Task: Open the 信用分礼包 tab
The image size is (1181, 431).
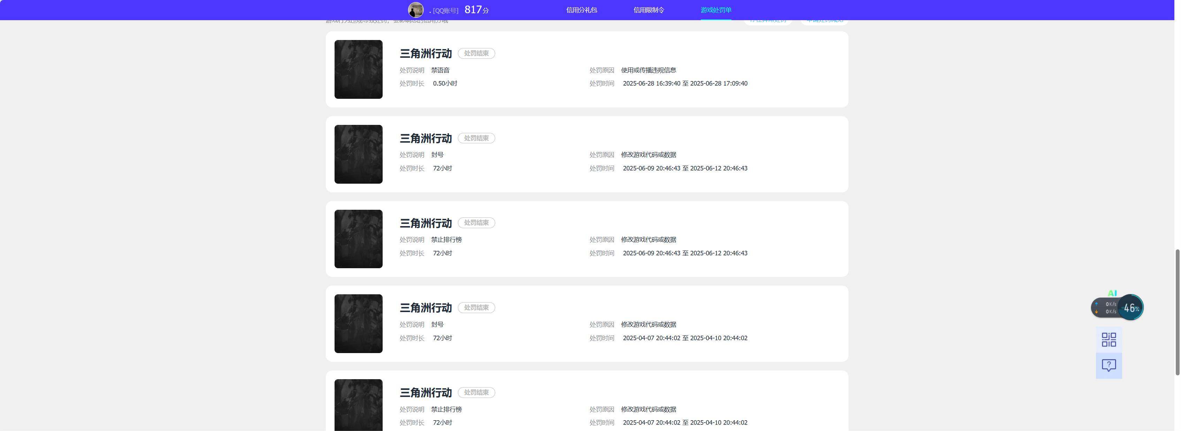Action: click(x=581, y=10)
